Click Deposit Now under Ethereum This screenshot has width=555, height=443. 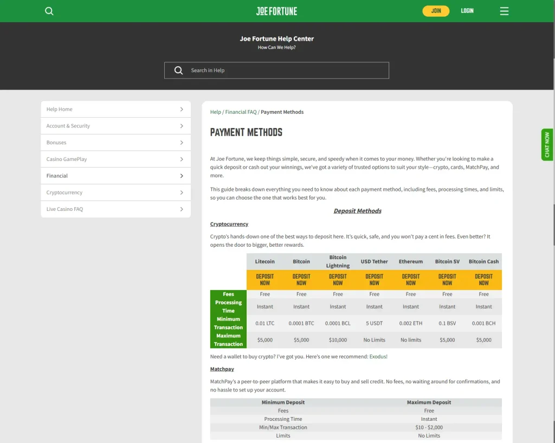[x=411, y=280]
